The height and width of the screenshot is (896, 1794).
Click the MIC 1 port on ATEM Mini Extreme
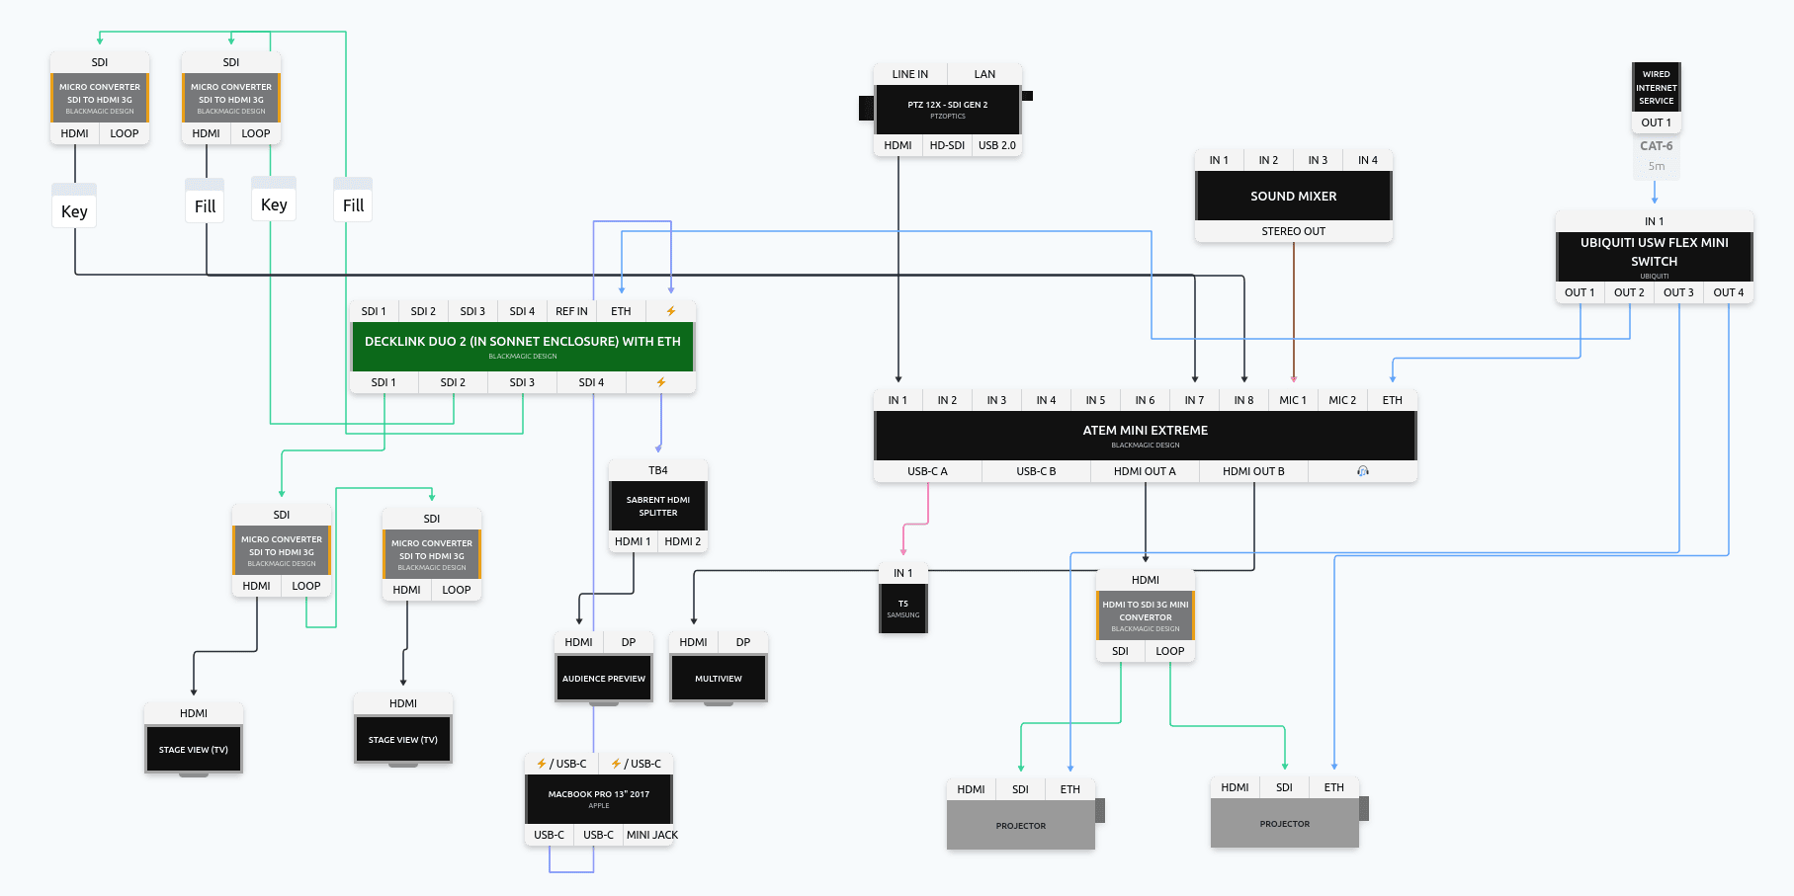pos(1294,400)
